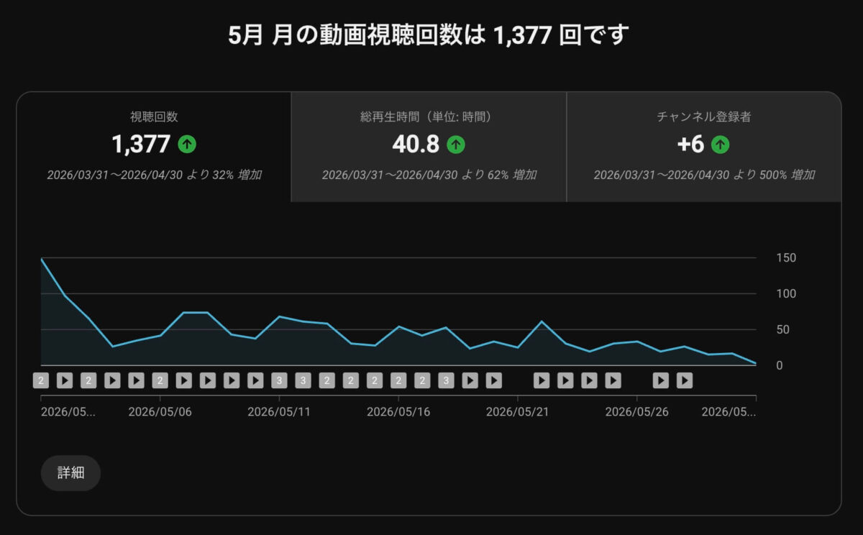Open the play marker for May 27
The height and width of the screenshot is (535, 863).
(x=660, y=380)
